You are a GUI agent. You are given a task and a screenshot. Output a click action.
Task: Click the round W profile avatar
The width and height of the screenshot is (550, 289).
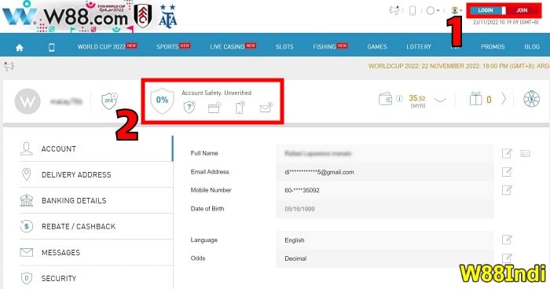coord(27,101)
